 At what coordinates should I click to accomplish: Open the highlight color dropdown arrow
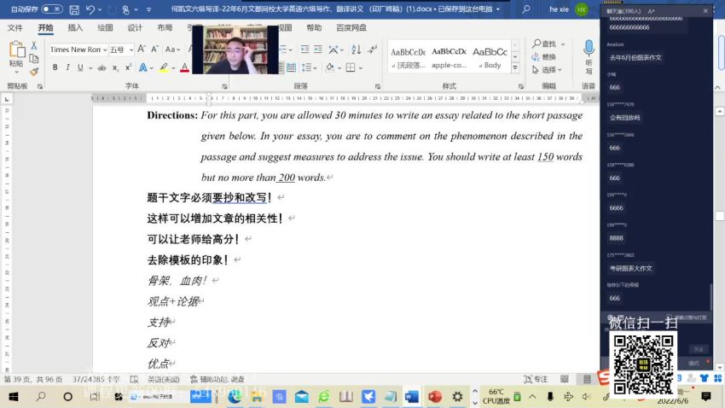pyautogui.click(x=173, y=68)
